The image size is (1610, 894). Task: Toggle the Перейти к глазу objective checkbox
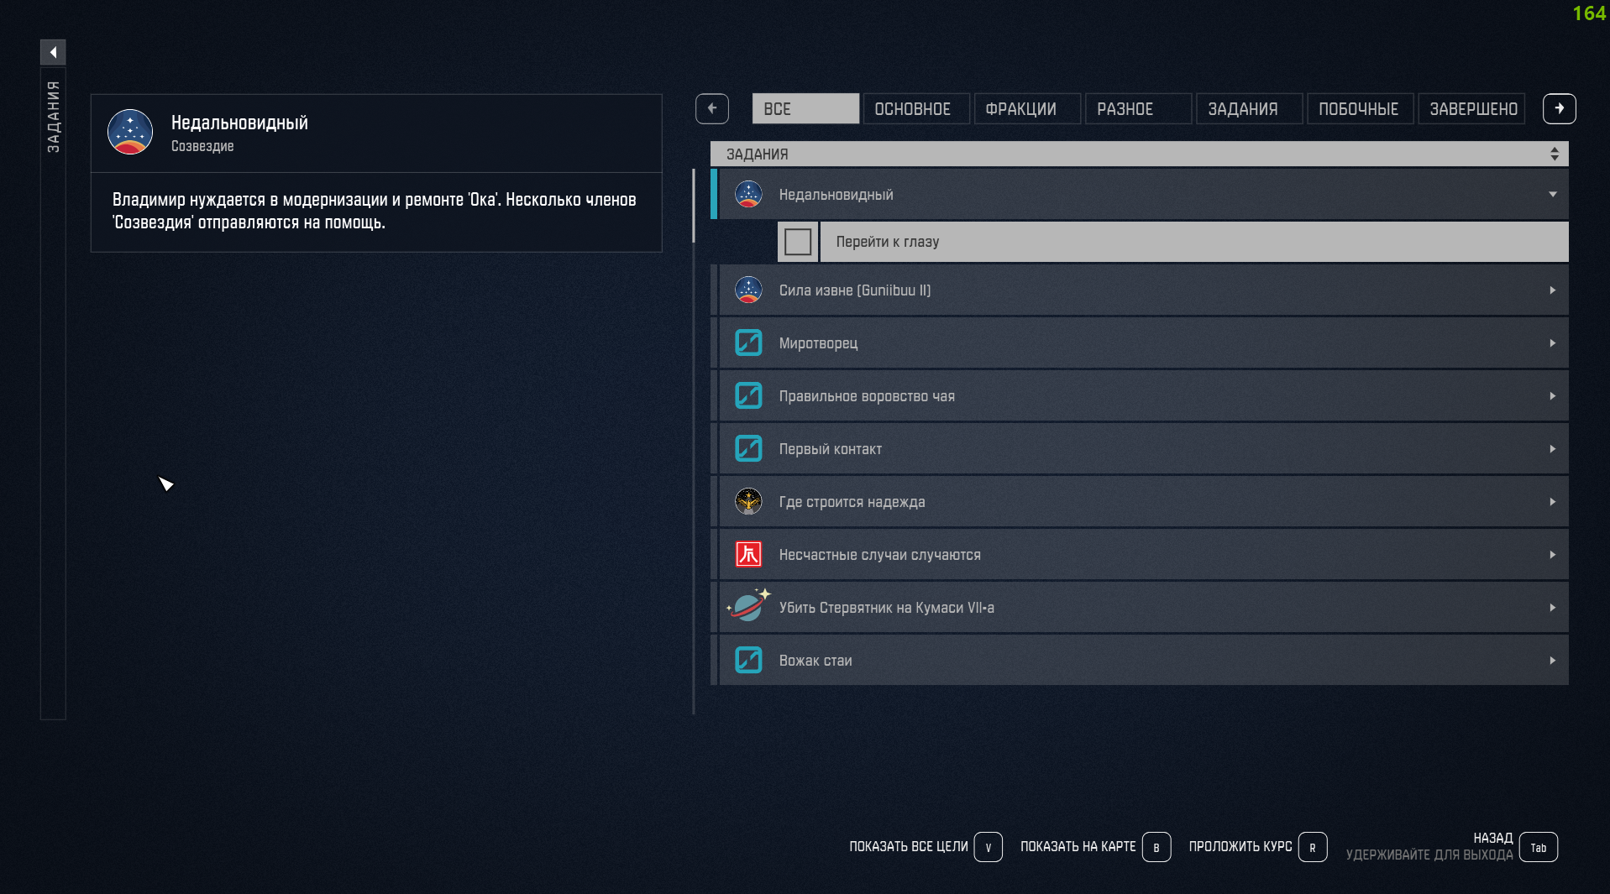point(798,242)
